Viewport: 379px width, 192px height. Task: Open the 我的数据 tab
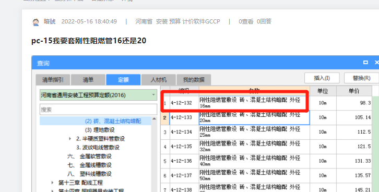pyautogui.click(x=194, y=80)
